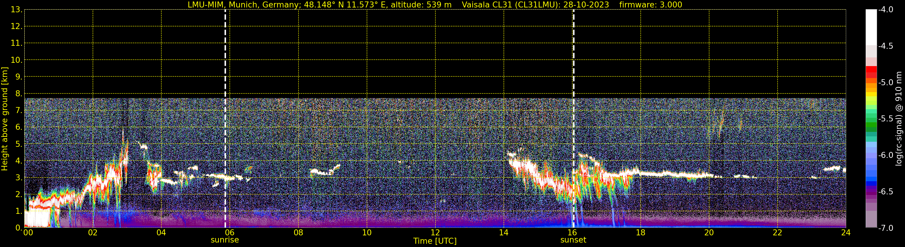The height and width of the screenshot is (247, 905).
Task: Click the '9.' height tick label
Action: point(19,77)
